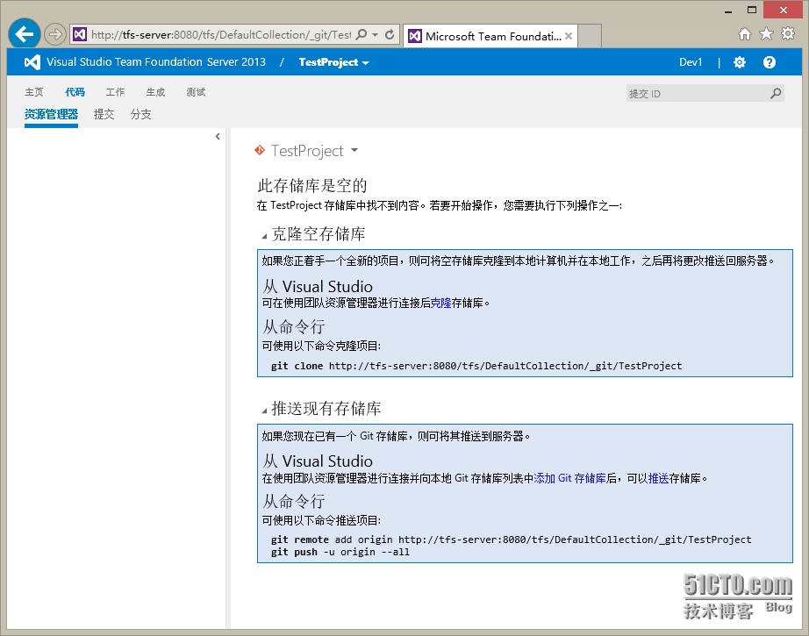
Task: Click the browser home icon
Action: [x=744, y=34]
